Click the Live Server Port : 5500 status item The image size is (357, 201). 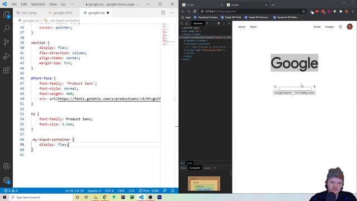[x=148, y=190]
